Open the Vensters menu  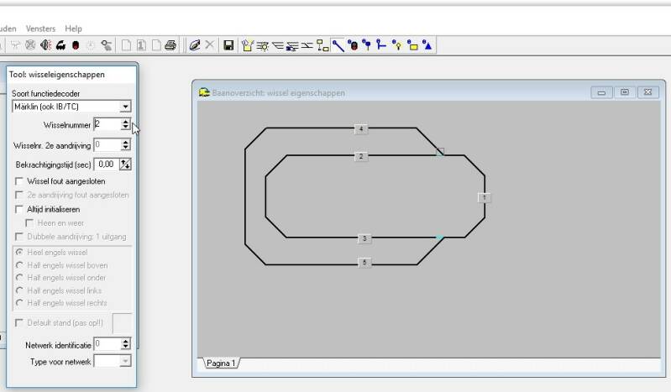(x=40, y=28)
